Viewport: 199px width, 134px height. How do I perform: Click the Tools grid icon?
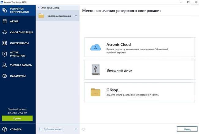click(5, 43)
